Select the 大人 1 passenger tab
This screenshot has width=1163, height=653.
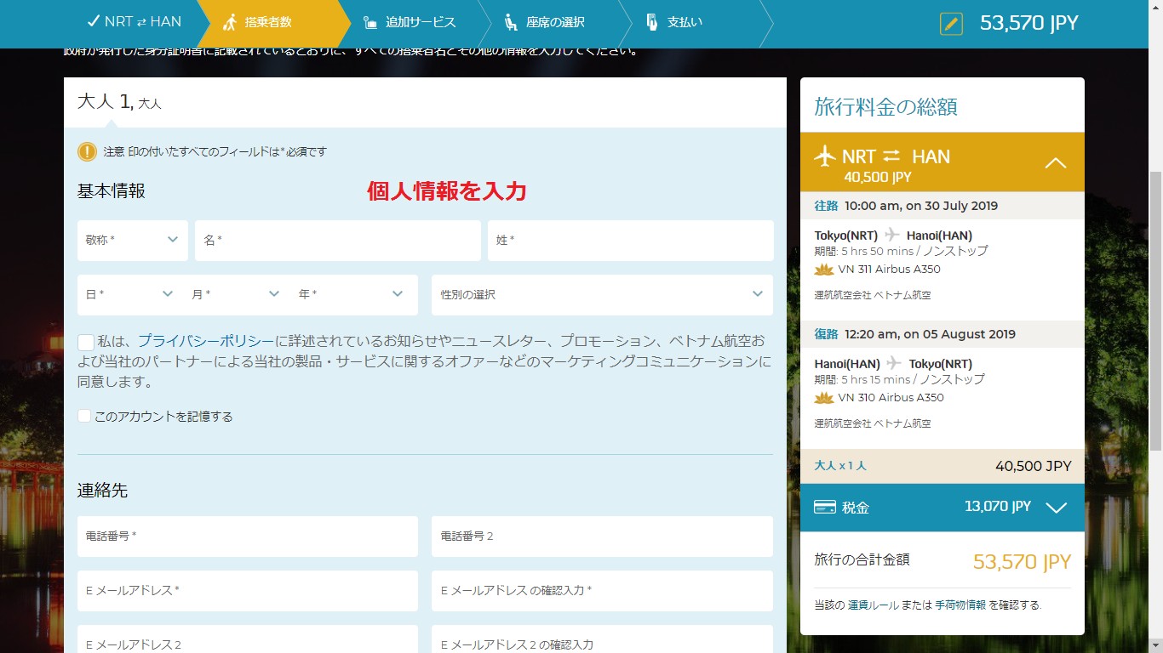[119, 103]
